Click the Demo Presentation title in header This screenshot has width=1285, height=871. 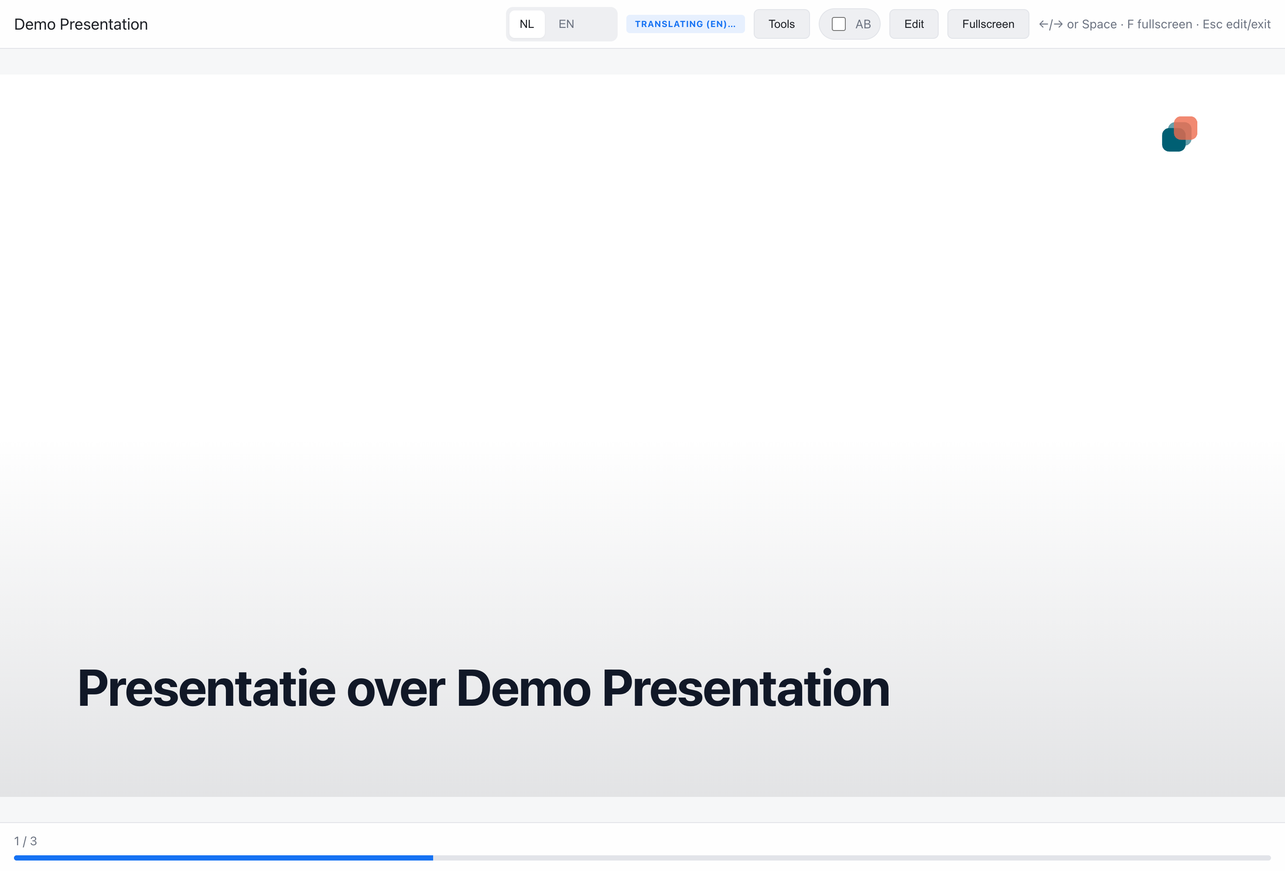pos(81,24)
